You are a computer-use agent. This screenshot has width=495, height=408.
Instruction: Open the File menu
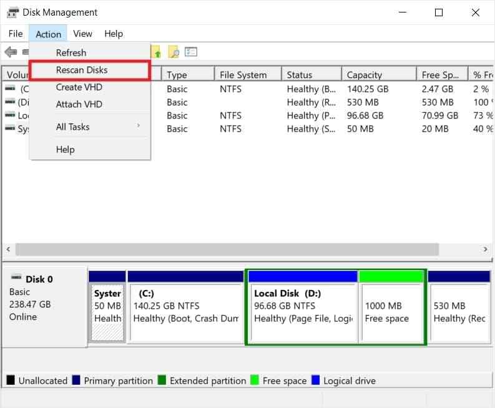pos(16,34)
